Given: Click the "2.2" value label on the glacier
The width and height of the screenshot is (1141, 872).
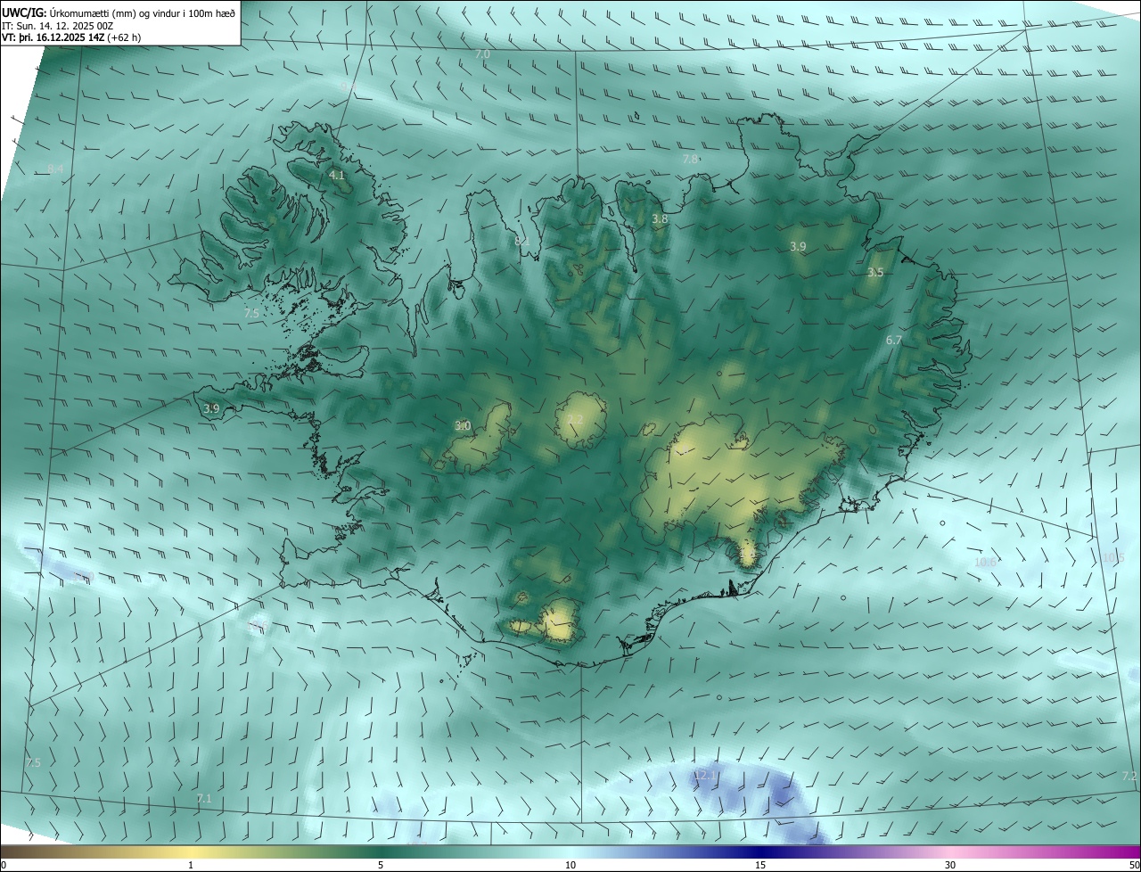Looking at the screenshot, I should tap(575, 419).
